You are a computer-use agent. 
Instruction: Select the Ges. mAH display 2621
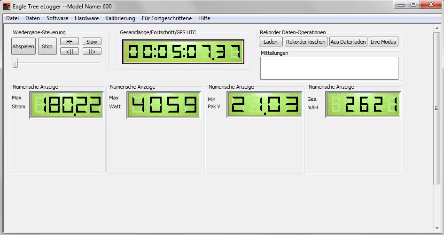(x=363, y=104)
